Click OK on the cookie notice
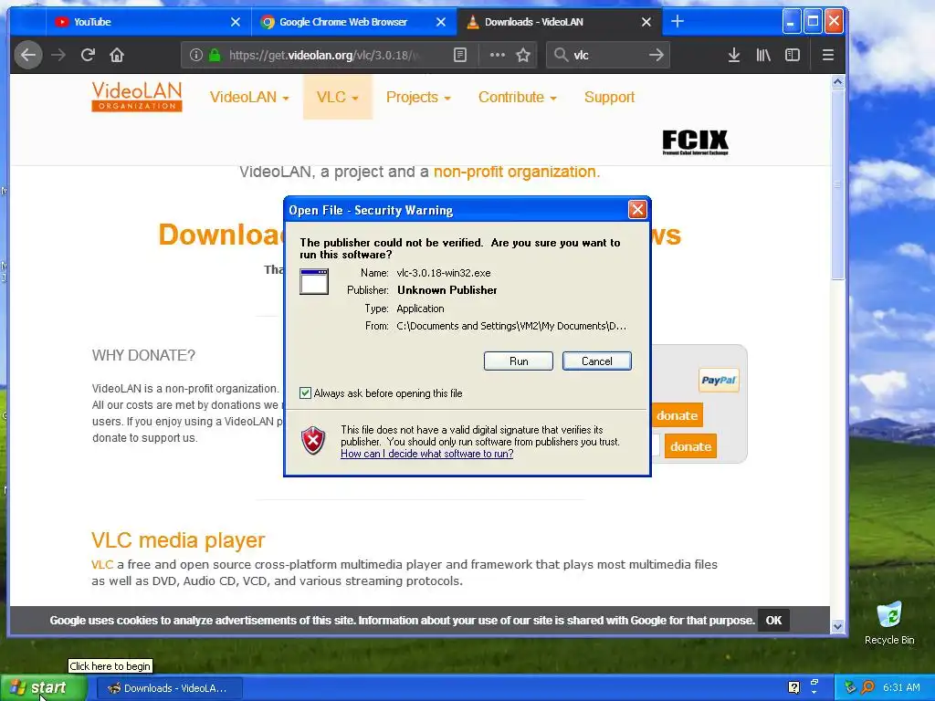 tap(773, 621)
